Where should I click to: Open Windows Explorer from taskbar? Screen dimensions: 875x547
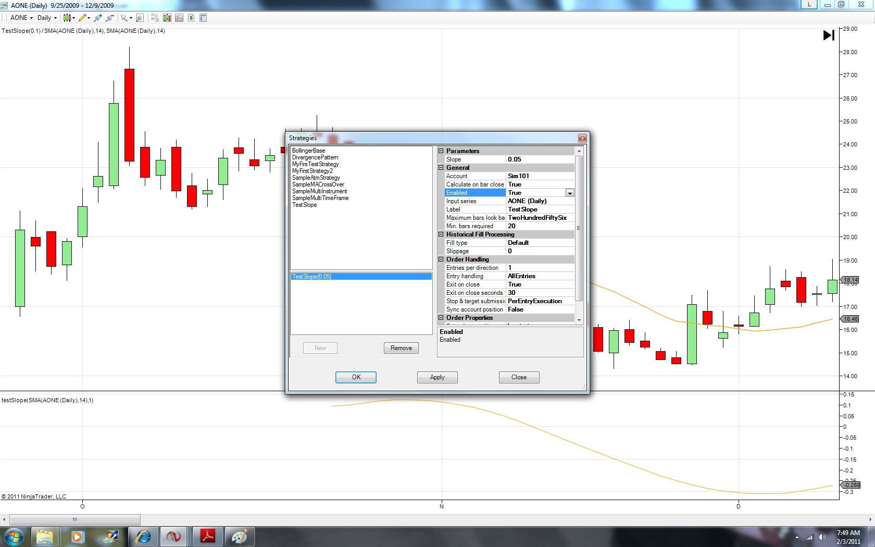[45, 537]
